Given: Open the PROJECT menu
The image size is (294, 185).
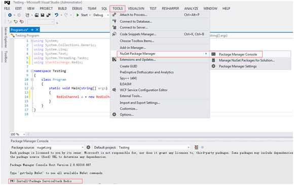Looking at the screenshot, I should (46, 9).
